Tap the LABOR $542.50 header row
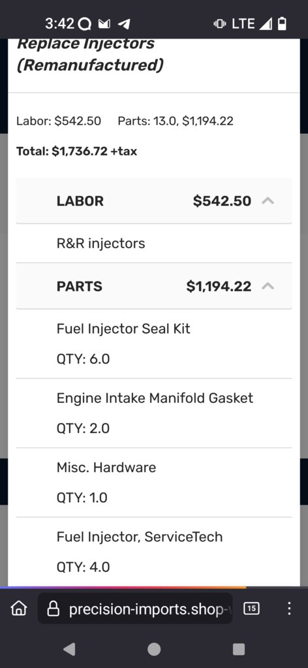Image resolution: width=308 pixels, height=668 pixels. point(154,200)
